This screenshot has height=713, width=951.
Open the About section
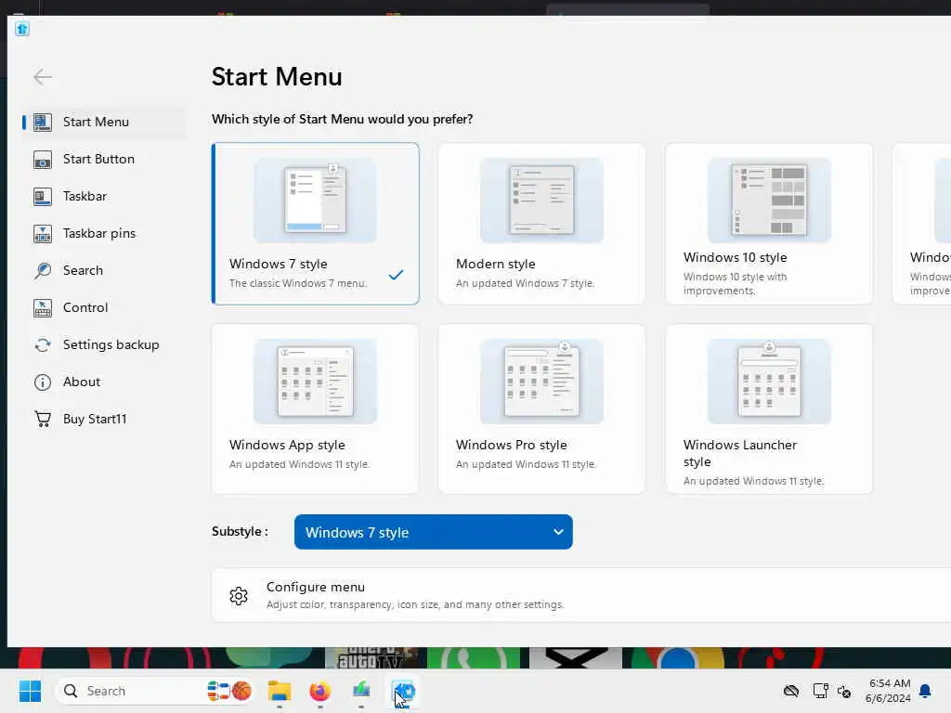tap(103, 382)
